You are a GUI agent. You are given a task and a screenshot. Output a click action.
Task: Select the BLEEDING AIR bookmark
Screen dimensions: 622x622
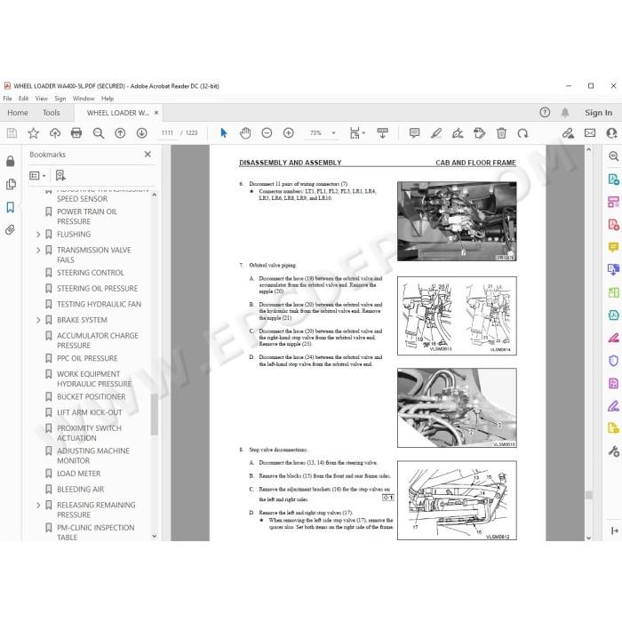pos(81,489)
